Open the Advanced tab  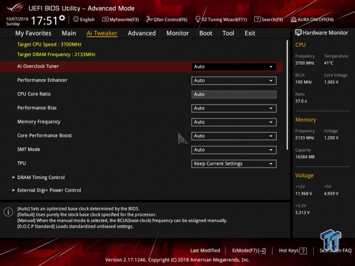(142, 33)
